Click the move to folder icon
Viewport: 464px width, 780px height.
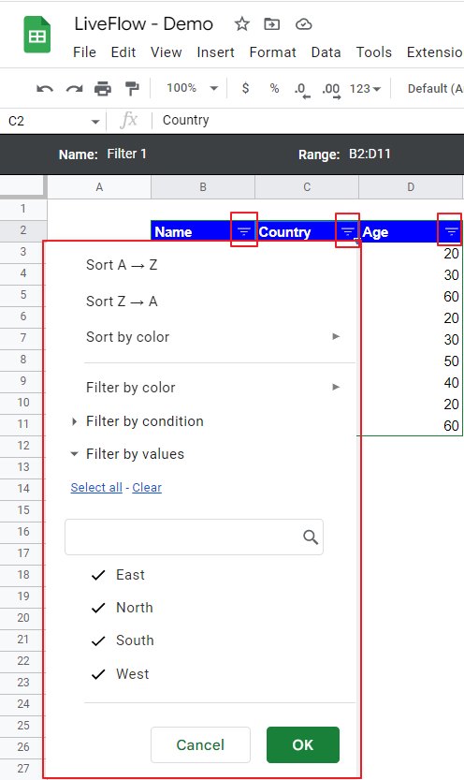(x=271, y=24)
